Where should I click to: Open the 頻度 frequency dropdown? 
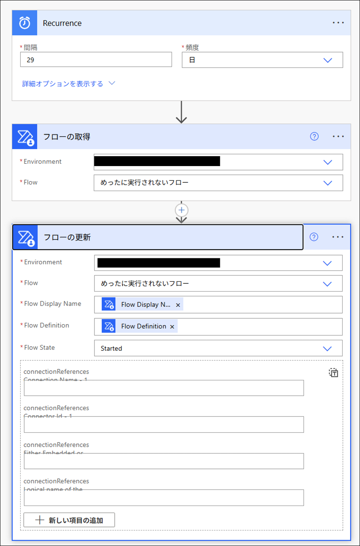328,60
